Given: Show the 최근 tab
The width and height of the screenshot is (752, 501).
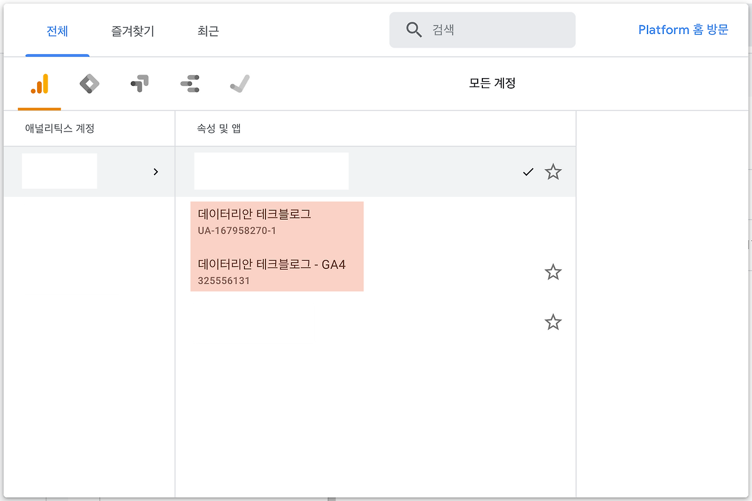Looking at the screenshot, I should pos(209,31).
